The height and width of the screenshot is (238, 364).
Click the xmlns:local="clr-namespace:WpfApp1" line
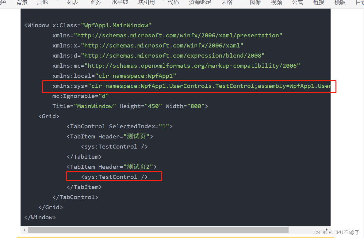click(114, 76)
